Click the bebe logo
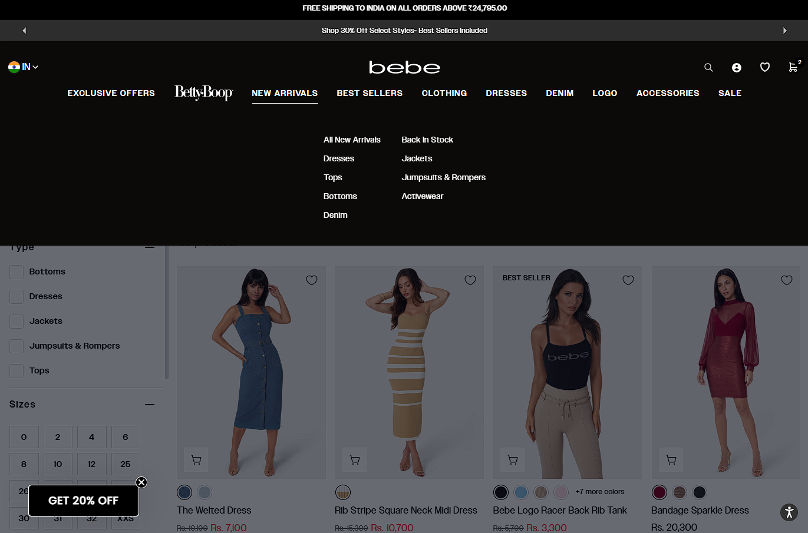The image size is (808, 533). tap(404, 67)
